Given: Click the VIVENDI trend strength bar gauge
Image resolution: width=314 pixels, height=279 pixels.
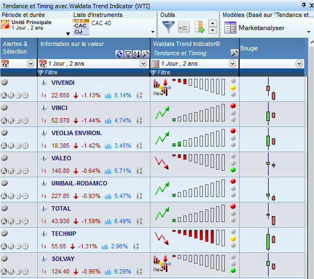Looking at the screenshot, I should coord(199,87).
